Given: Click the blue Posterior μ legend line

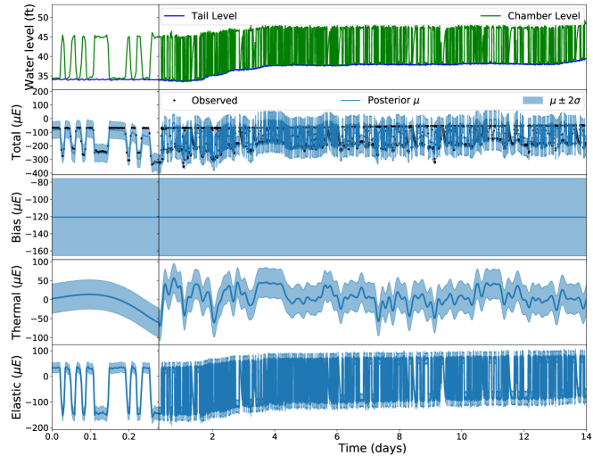Looking at the screenshot, I should pos(350,100).
